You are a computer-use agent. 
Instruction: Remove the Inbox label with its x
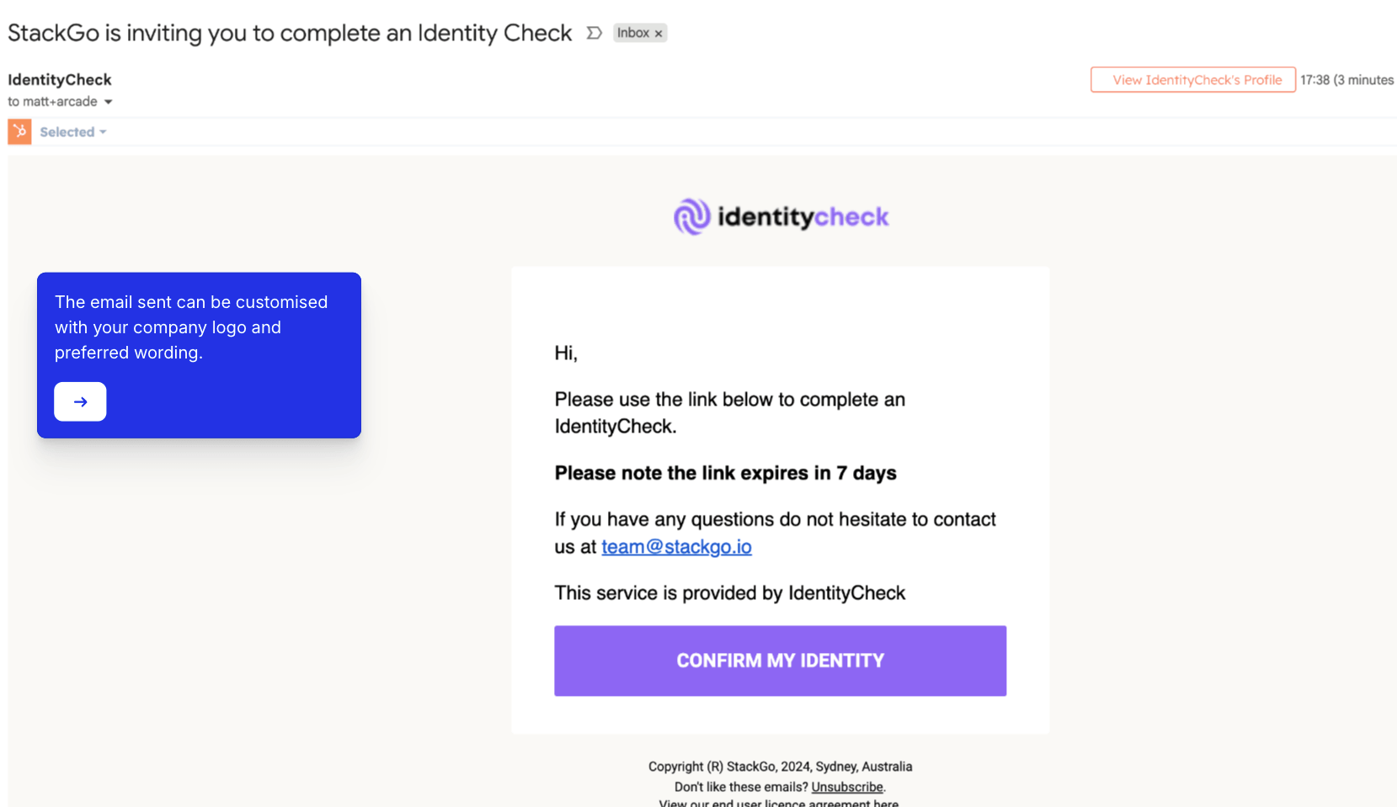659,34
